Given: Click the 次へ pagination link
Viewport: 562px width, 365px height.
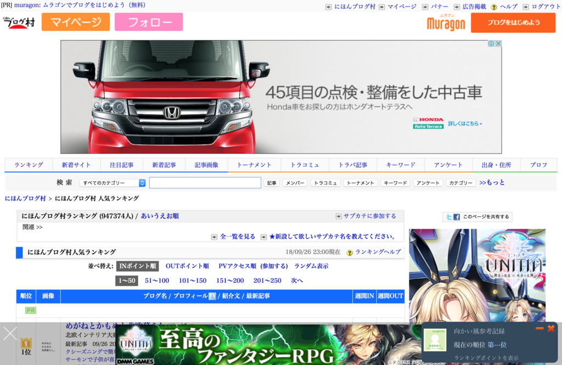Looking at the screenshot, I should coord(297,280).
